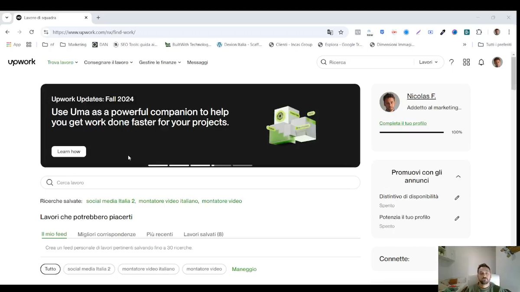Open the Marketing bookmark folder
Screen dimensions: 520x292
pos(73,45)
